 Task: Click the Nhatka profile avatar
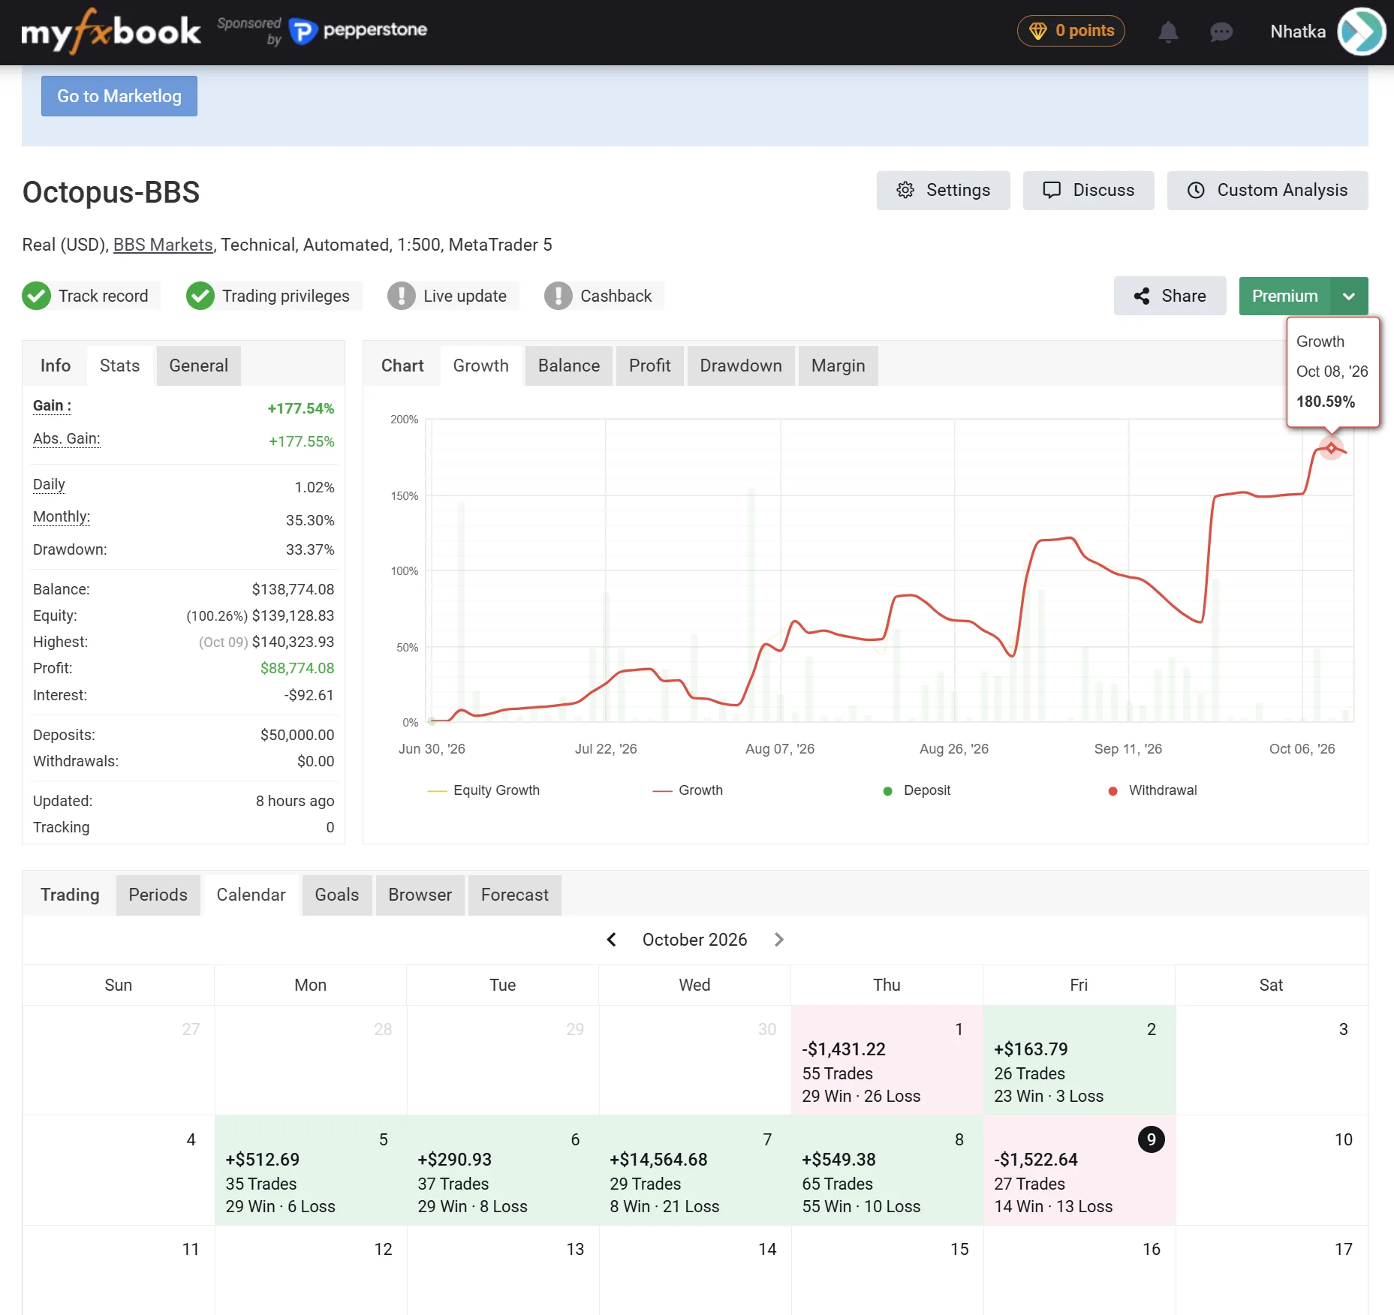tap(1361, 32)
